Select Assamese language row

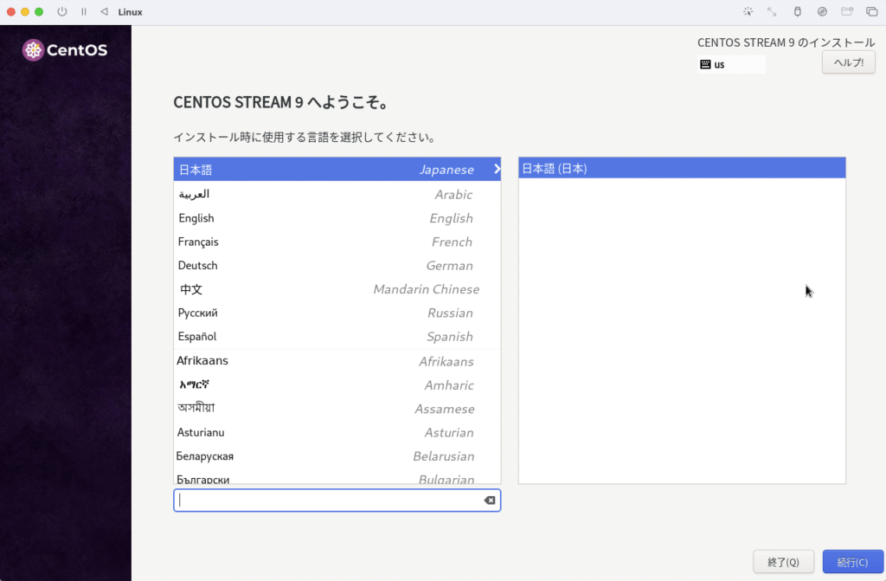coord(337,409)
